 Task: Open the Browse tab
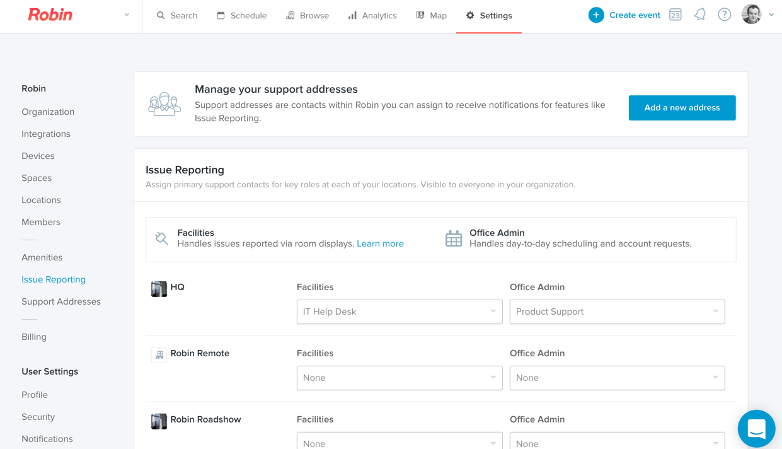(308, 16)
